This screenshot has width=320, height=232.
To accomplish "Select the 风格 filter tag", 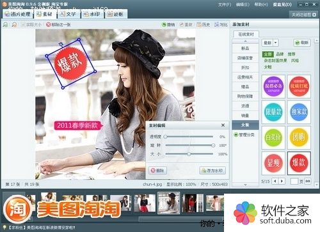I will pos(295,61).
